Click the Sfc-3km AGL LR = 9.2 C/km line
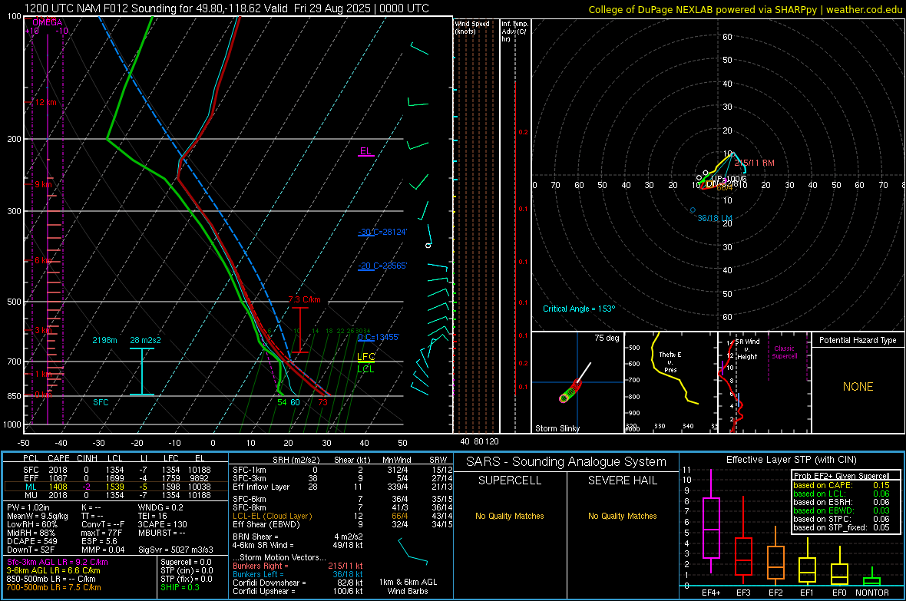 click(x=58, y=562)
